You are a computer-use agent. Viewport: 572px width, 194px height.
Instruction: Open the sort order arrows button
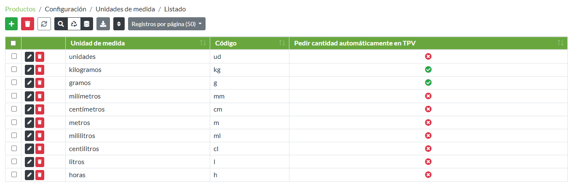click(119, 24)
